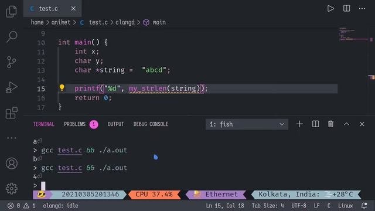Screen dimensions: 375x211
Task: Click 'clangd' breadcrumb item
Action: [125, 22]
